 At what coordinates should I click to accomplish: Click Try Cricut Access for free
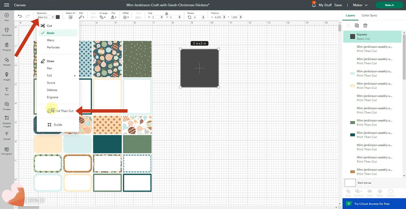click(x=371, y=204)
